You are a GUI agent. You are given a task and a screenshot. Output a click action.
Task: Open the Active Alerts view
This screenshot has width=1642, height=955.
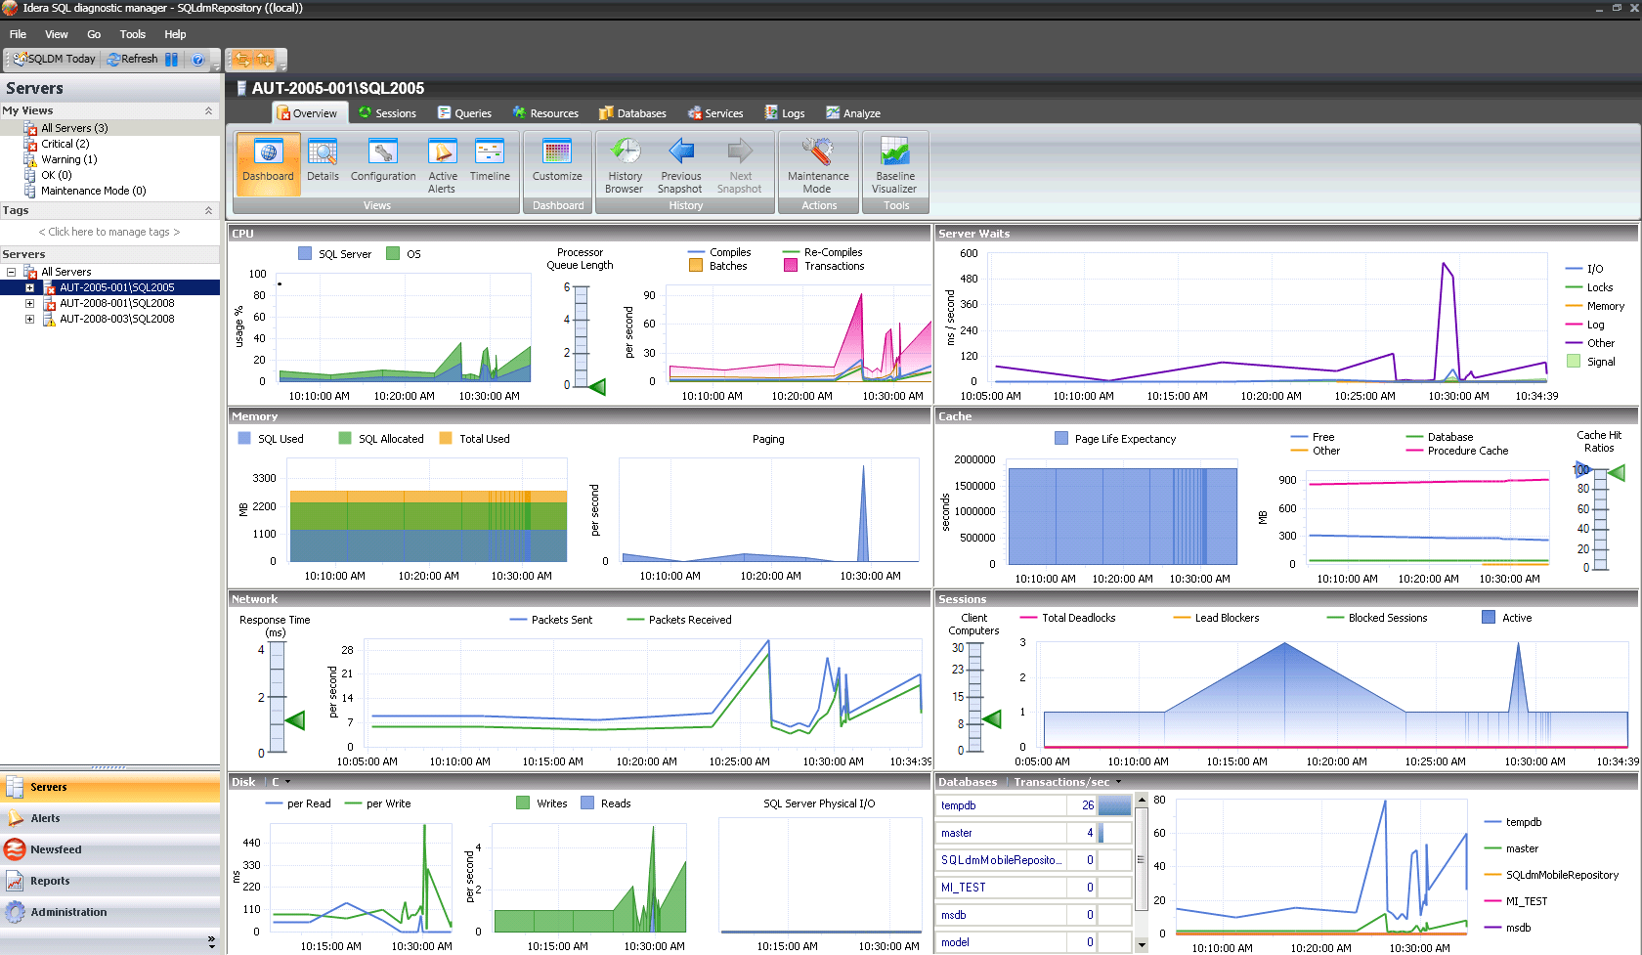click(442, 166)
